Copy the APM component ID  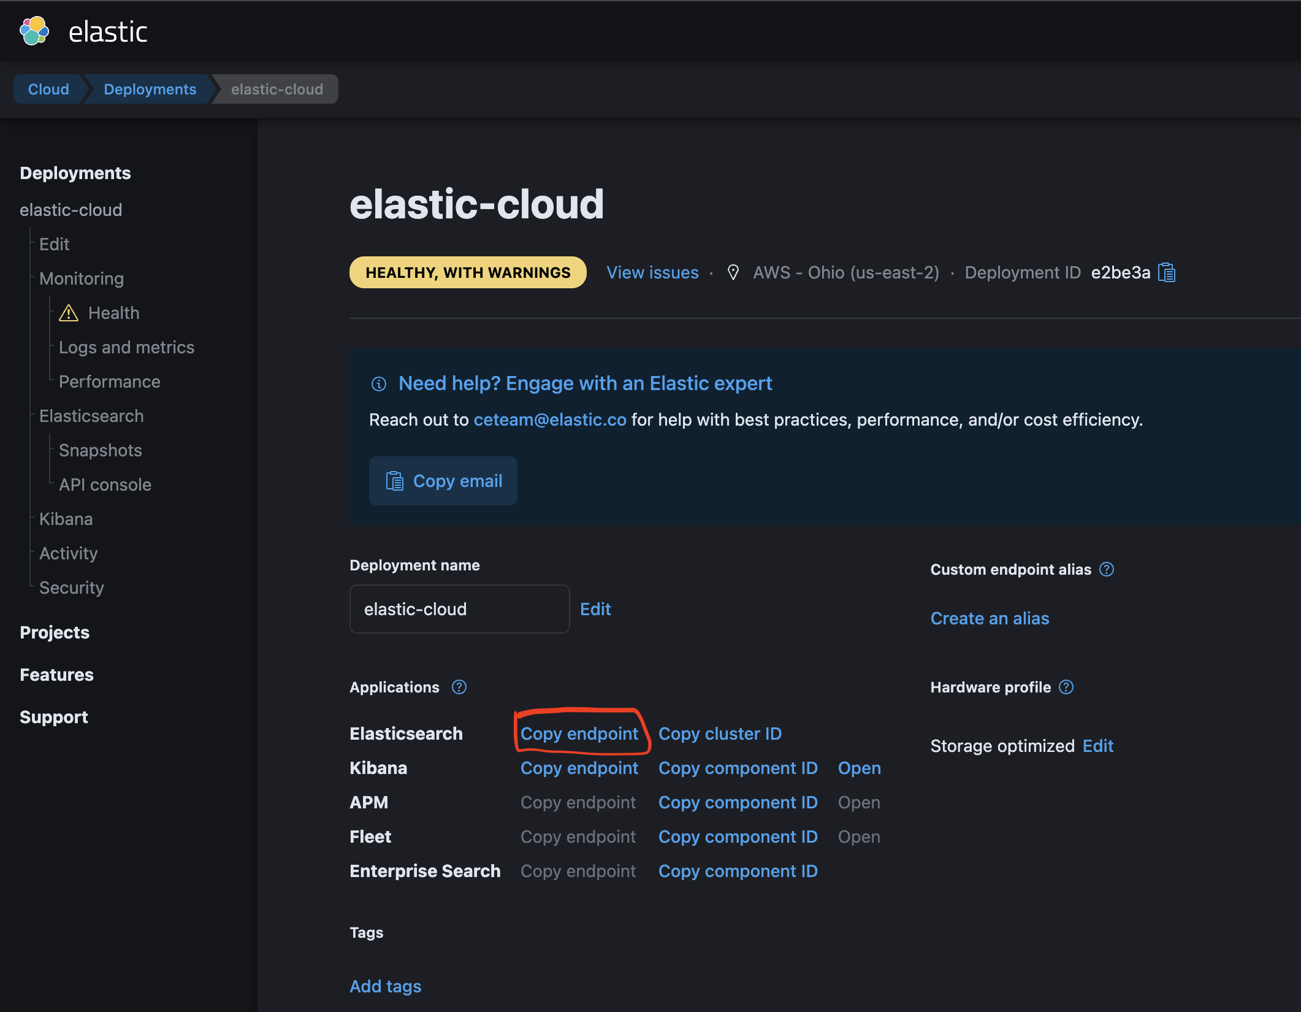pos(738,802)
